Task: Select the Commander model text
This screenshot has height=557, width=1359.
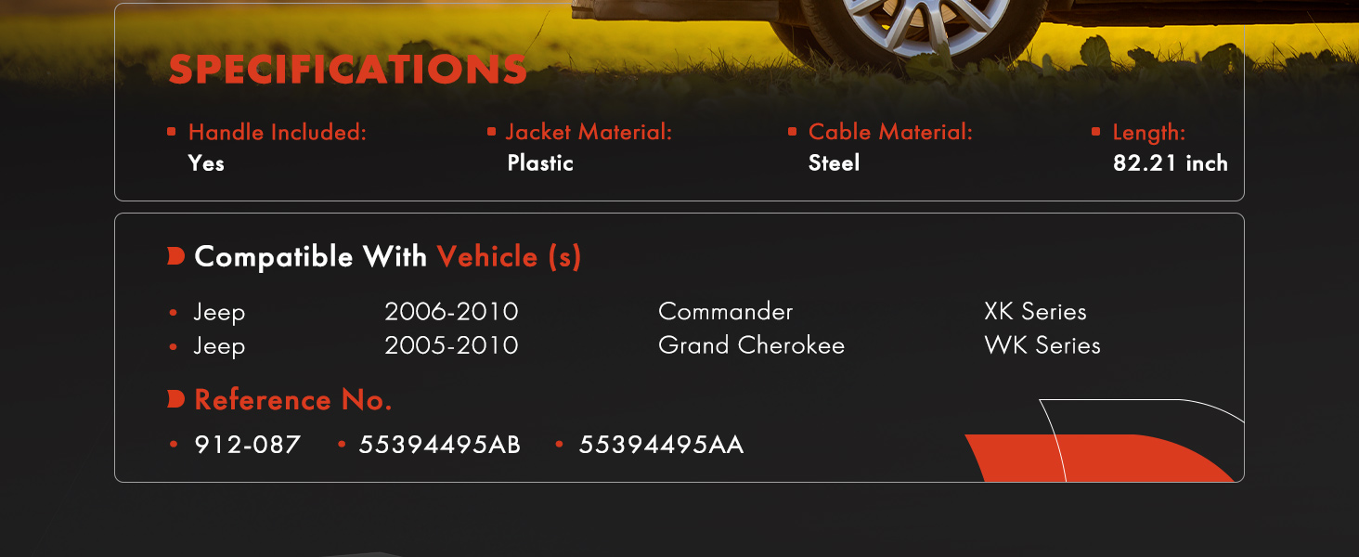Action: 726,312
